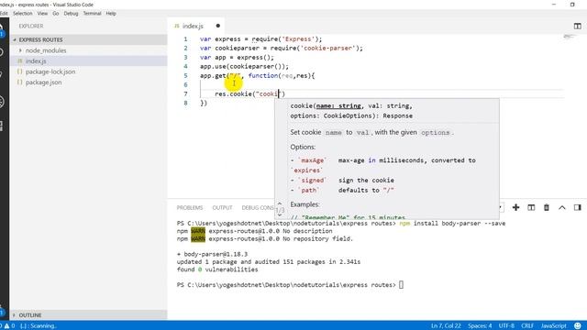Switch to the index.js editor tab
This screenshot has width=587, height=330.
click(193, 26)
